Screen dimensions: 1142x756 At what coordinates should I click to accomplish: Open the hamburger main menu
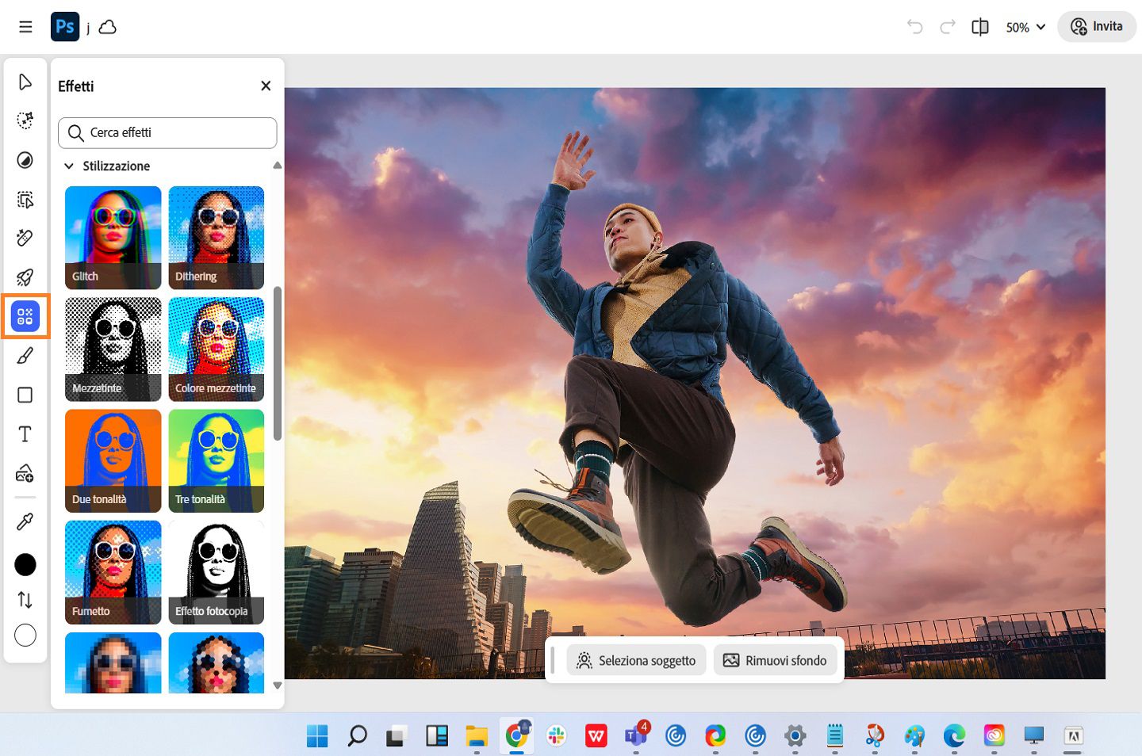25,27
